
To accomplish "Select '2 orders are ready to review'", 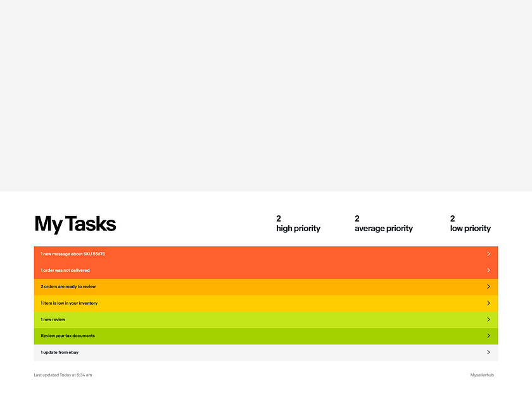I will click(266, 287).
